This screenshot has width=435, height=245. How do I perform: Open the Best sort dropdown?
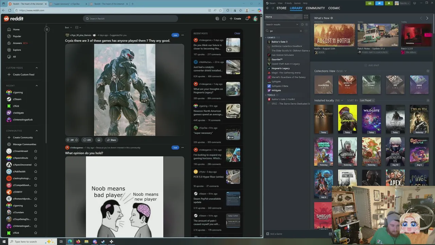coord(68,27)
